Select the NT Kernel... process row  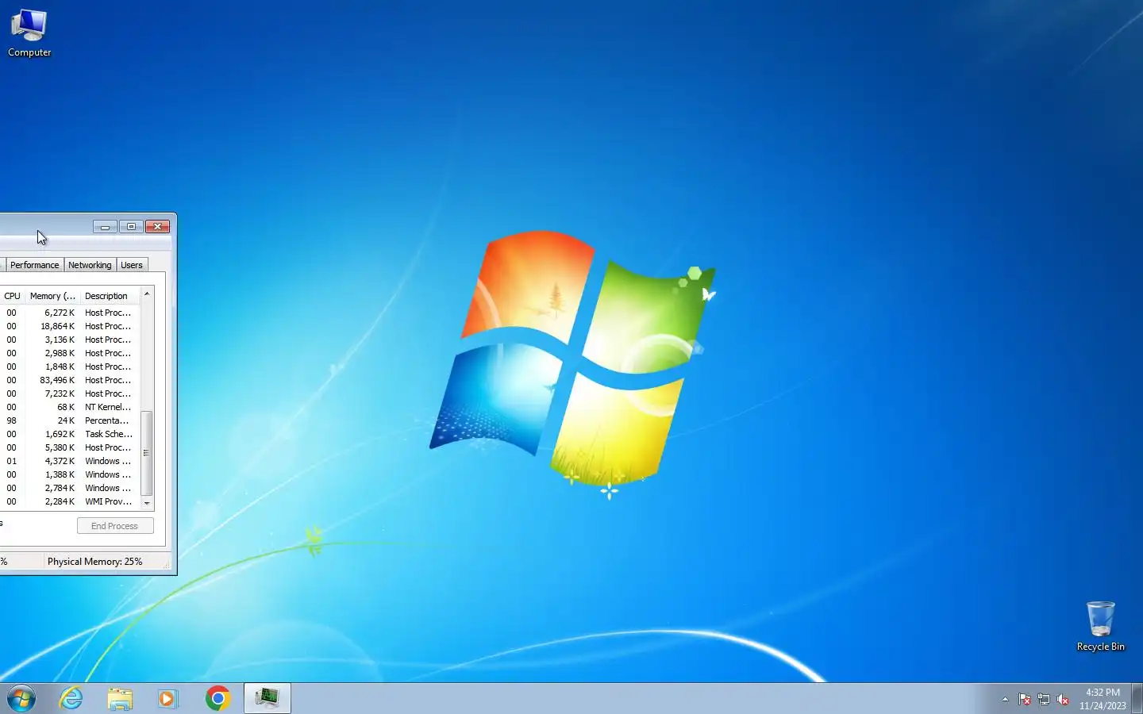pos(70,407)
